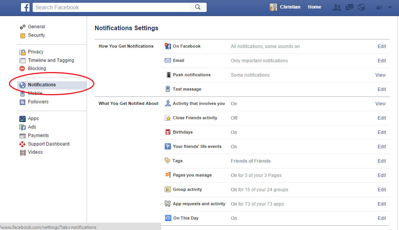Viewport: 399px width, 230px height.
Task: Click the On This Day clock icon
Action: coord(168,218)
